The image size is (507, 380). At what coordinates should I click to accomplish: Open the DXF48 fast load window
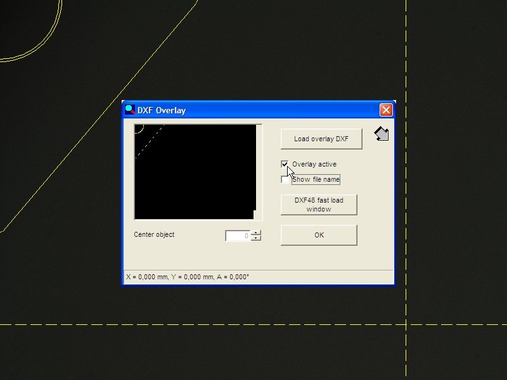click(x=319, y=205)
